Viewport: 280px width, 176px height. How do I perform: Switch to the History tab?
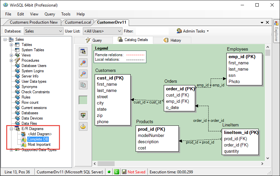pyautogui.click(x=172, y=40)
